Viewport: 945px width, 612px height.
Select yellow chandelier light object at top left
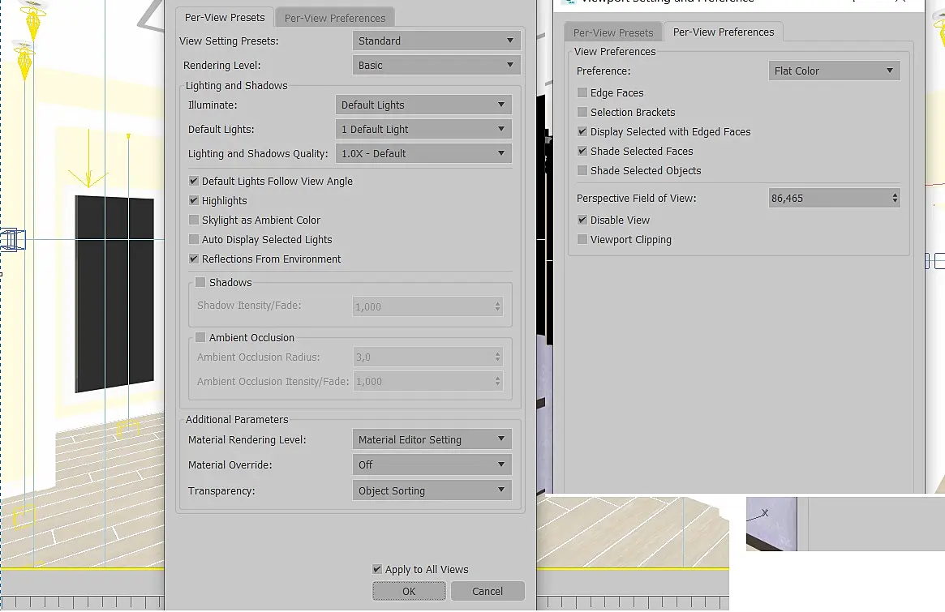click(33, 19)
